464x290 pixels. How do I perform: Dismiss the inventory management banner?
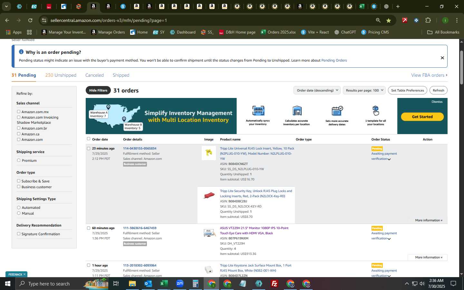tap(437, 102)
